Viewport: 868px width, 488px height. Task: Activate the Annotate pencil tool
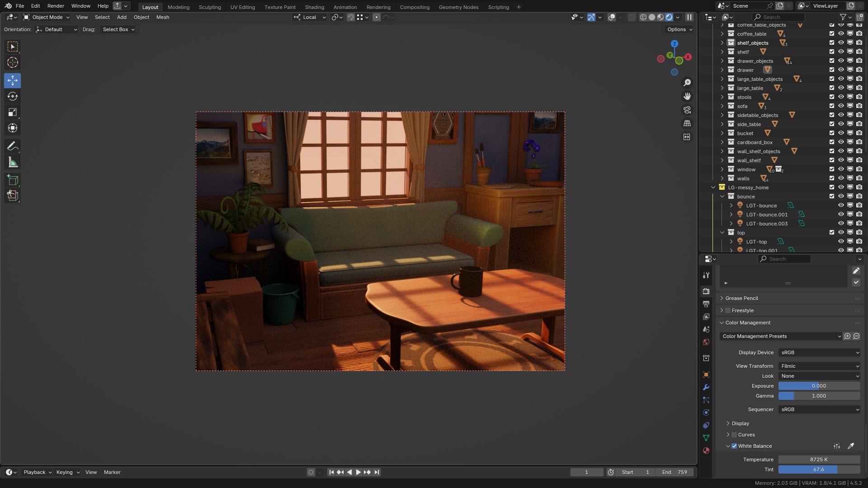coord(13,146)
